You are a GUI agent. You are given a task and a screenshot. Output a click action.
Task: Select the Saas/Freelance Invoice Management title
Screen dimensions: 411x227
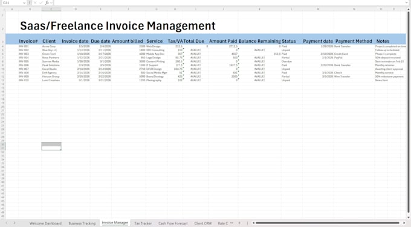118,26
